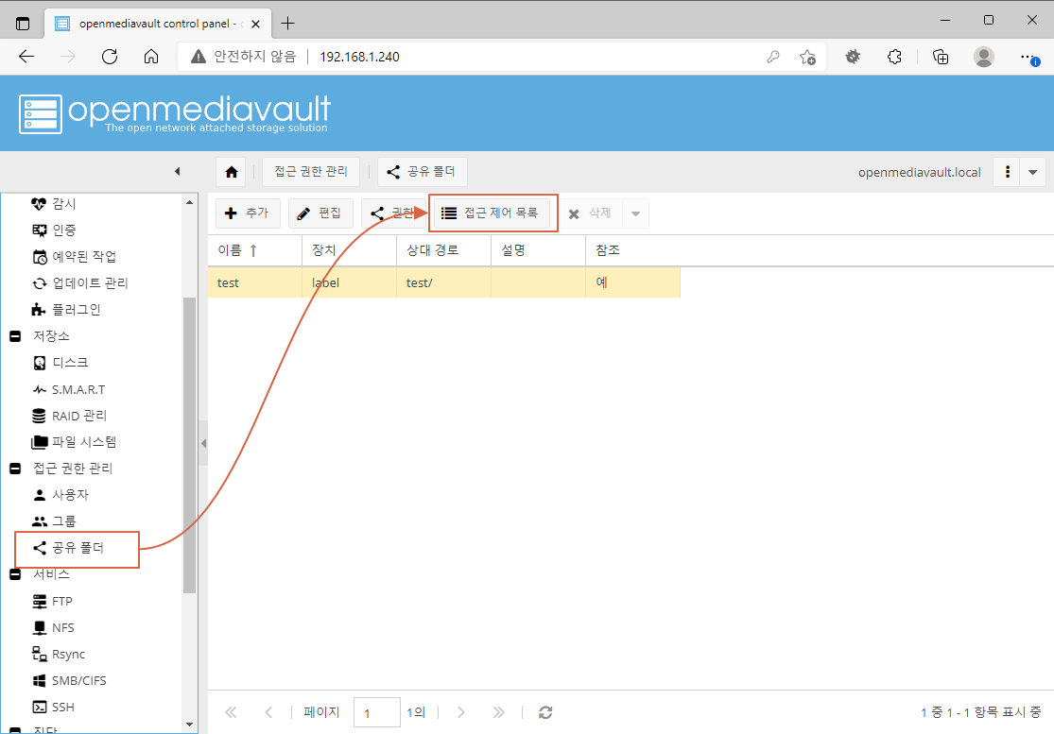The image size is (1054, 734).
Task: Click the 상대 경로 column header
Action: tap(443, 250)
